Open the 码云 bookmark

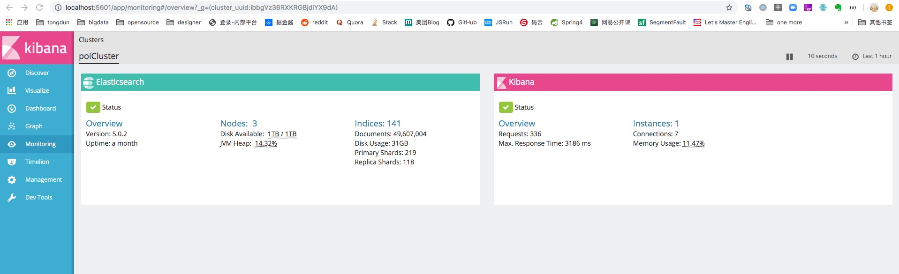coord(531,22)
